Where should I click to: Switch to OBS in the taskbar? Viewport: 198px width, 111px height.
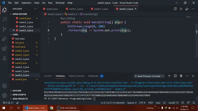(68, 108)
